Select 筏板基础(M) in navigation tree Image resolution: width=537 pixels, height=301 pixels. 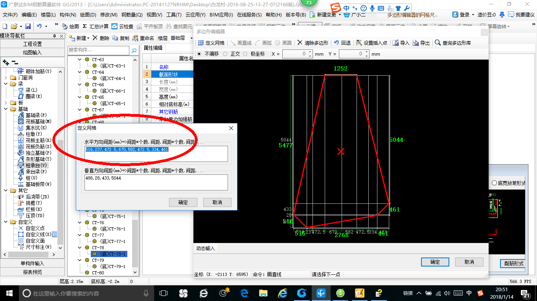[x=35, y=121]
